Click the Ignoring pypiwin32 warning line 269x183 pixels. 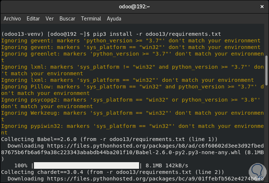coord(131,126)
